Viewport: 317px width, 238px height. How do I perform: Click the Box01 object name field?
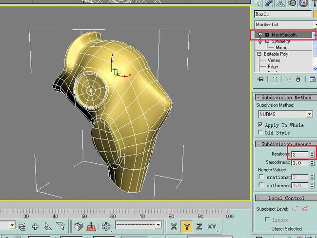[x=283, y=14]
